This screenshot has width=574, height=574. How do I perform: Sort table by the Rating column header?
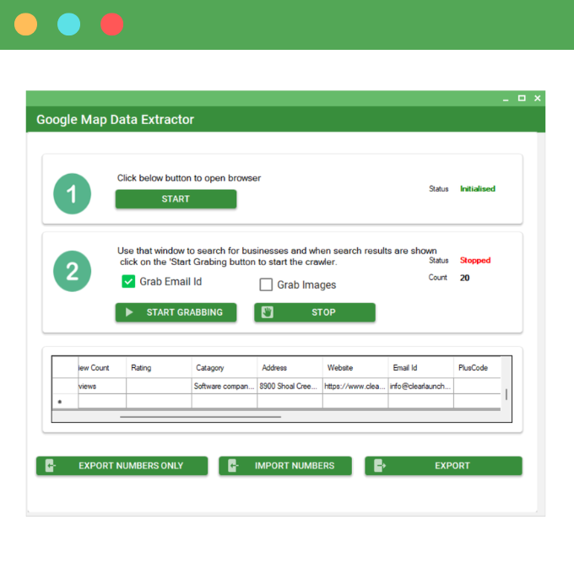tap(159, 368)
